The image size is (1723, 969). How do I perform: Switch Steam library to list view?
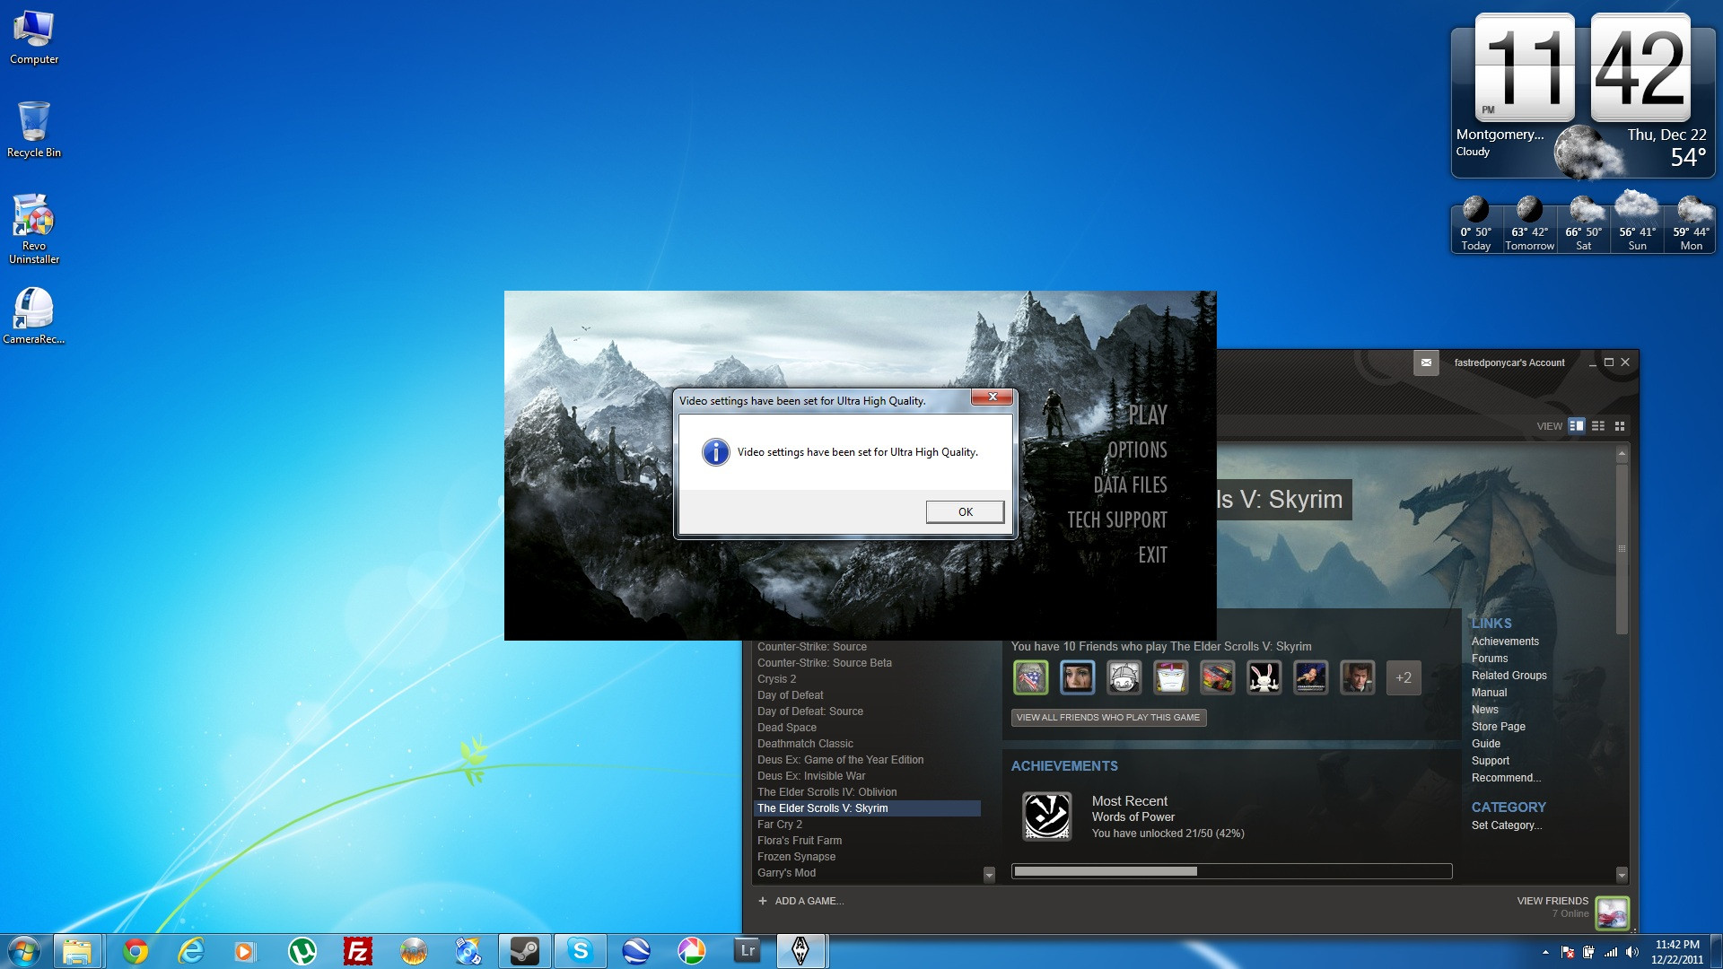coord(1598,426)
